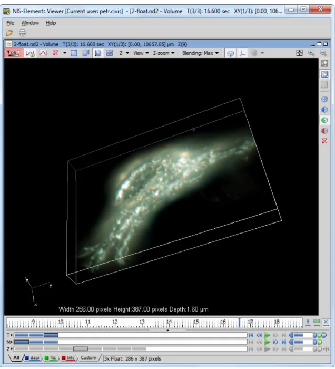
Task: Step to next position in M row
Action: [275, 342]
